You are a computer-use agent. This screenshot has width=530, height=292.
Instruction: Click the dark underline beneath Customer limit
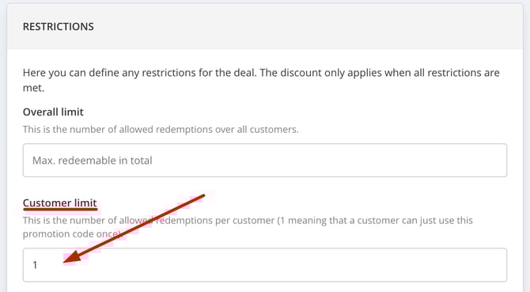(60, 210)
